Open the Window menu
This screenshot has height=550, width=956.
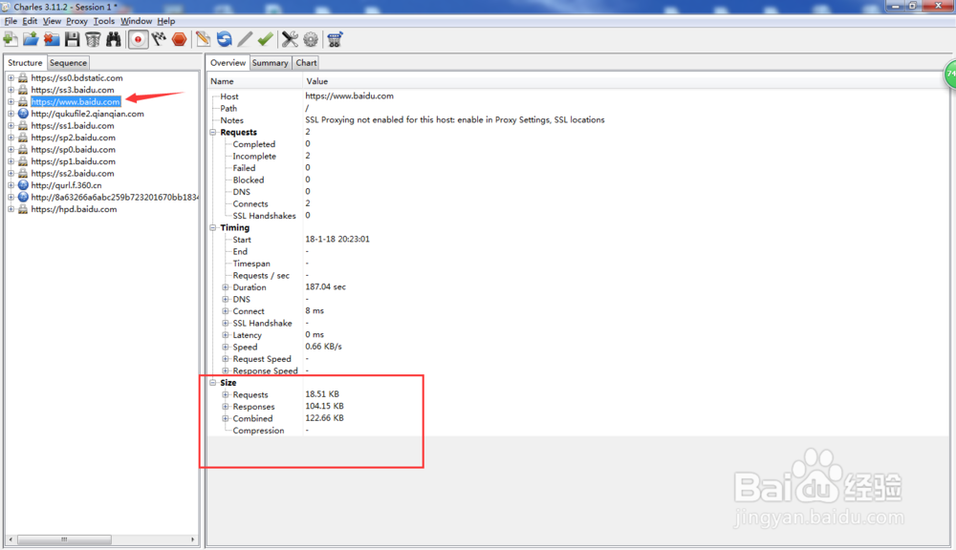136,21
